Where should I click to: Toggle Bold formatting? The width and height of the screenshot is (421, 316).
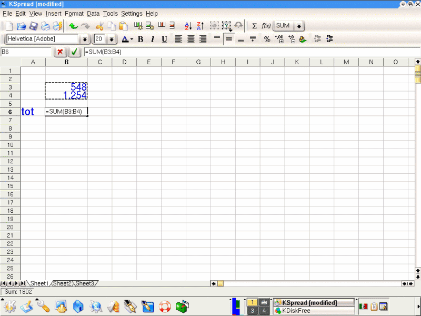(x=141, y=39)
